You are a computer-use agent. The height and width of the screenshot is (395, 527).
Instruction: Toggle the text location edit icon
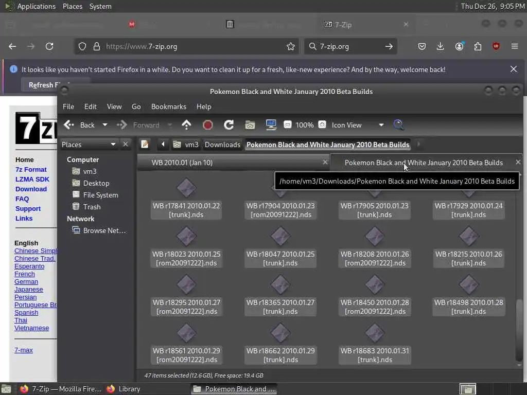click(x=145, y=145)
